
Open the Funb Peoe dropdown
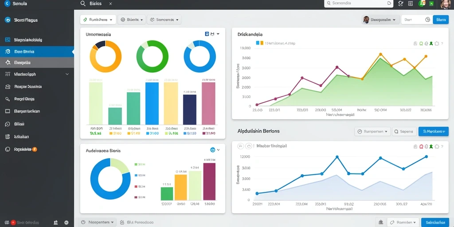click(x=98, y=20)
